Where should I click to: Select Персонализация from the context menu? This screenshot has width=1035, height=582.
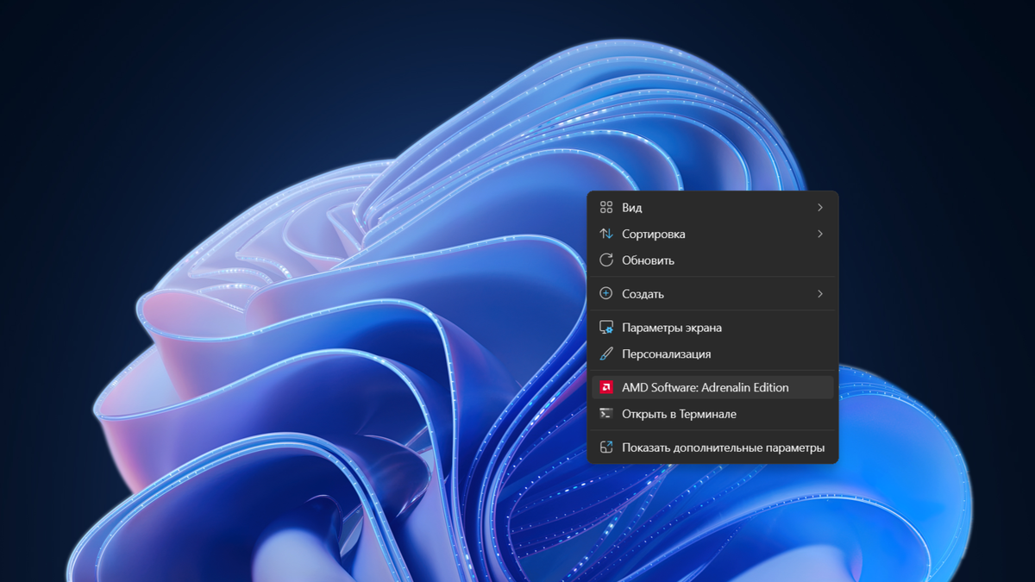(x=712, y=354)
